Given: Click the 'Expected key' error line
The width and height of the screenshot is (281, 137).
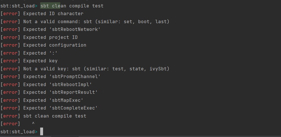Looking at the screenshot, I should point(29,61).
